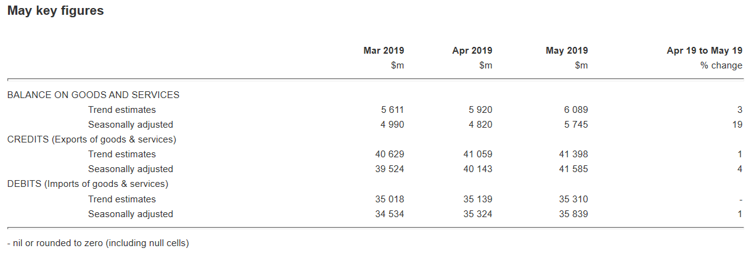Click the "nil or rounded to zero" footnote
The height and width of the screenshot is (256, 751).
98,243
